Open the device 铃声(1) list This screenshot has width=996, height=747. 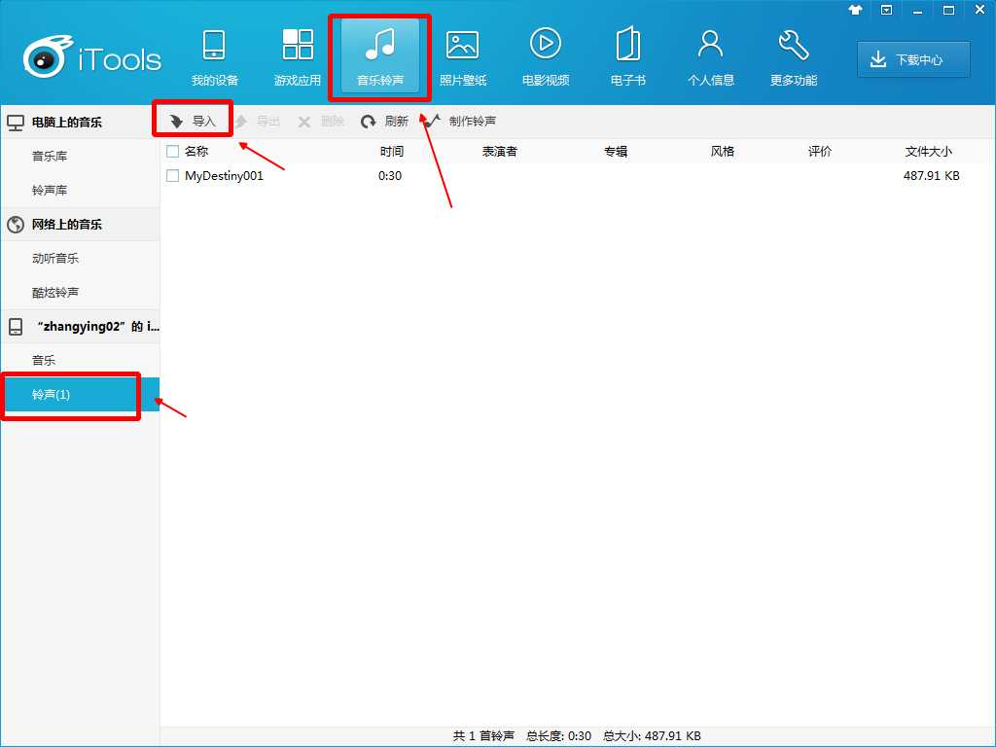point(80,395)
